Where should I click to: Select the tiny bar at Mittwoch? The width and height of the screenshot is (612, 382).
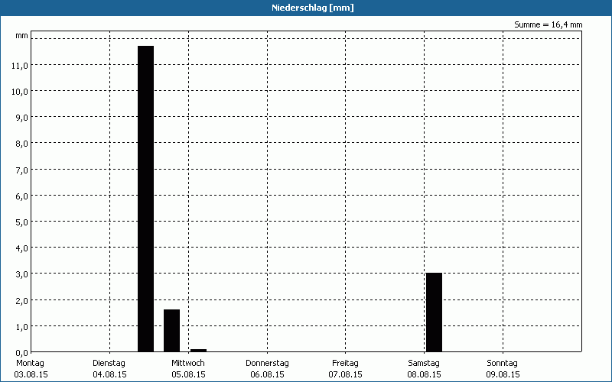[x=198, y=351]
